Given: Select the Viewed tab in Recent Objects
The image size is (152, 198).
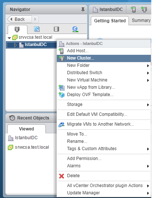Looking at the screenshot, I should click(26, 129).
